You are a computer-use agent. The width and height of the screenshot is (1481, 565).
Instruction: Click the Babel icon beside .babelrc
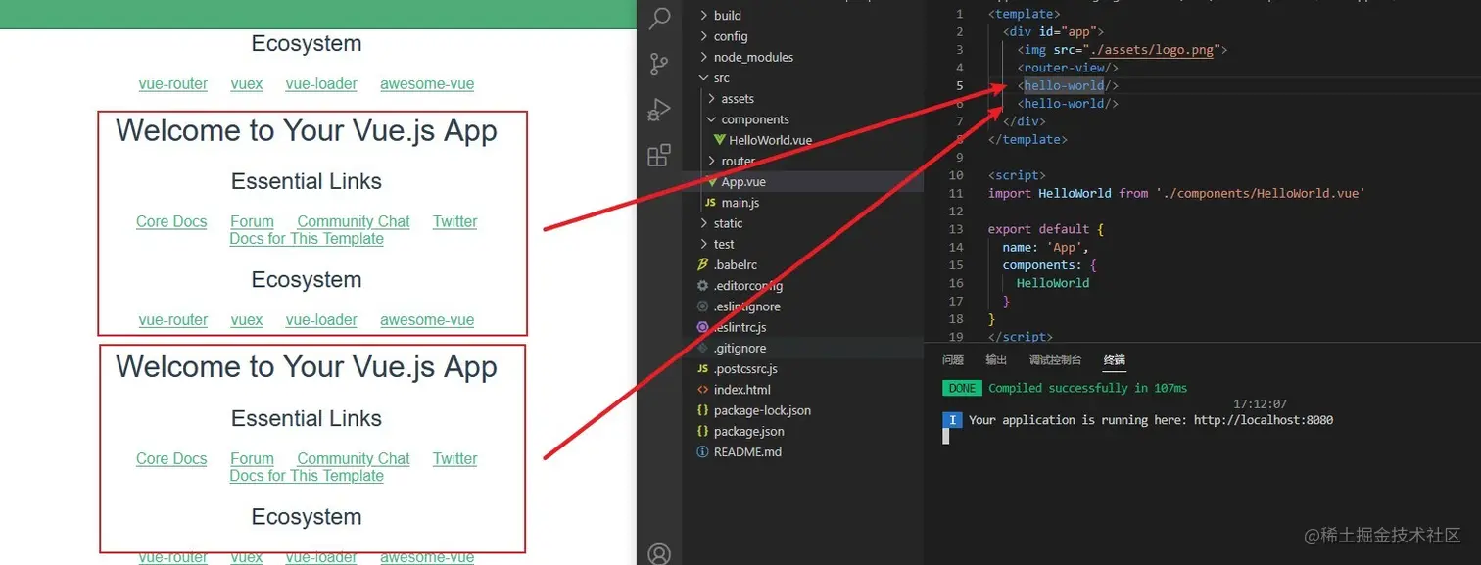(x=702, y=265)
